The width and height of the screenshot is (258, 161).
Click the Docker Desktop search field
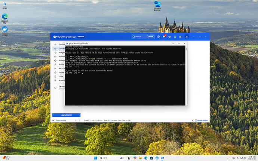143,36
